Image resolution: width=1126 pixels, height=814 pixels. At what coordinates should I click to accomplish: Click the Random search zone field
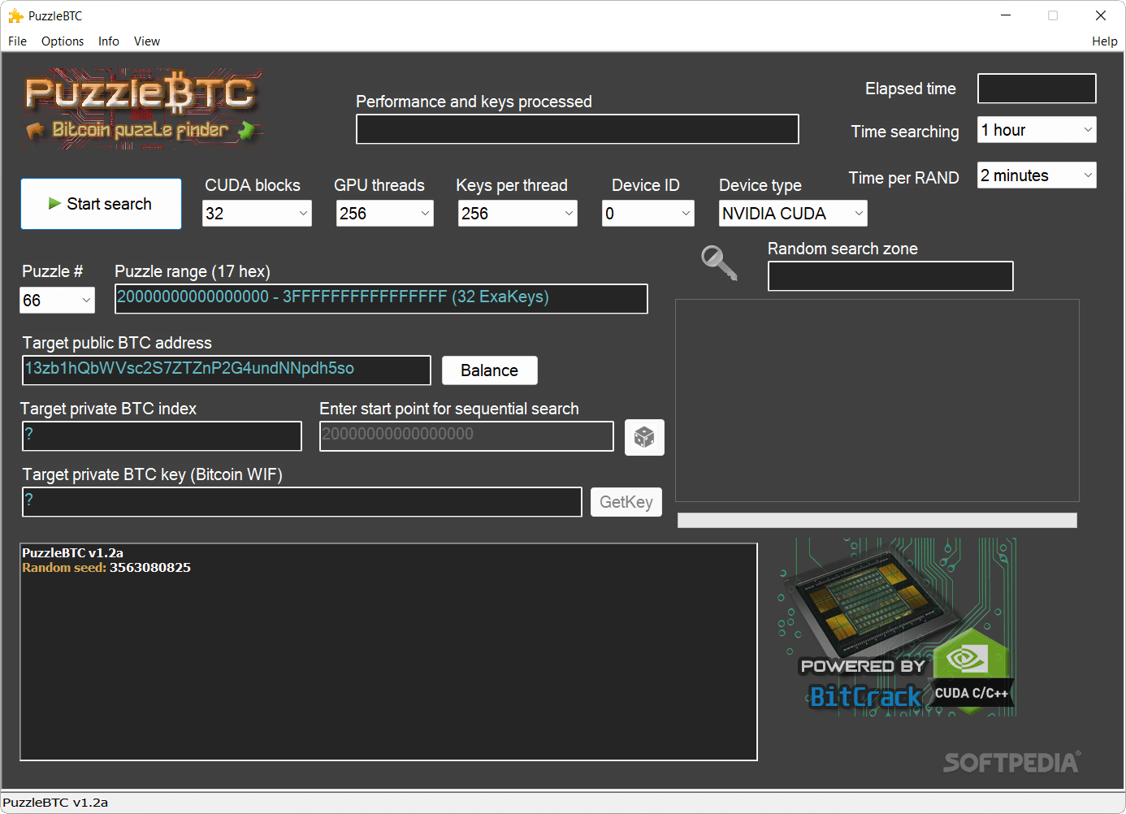coord(890,276)
